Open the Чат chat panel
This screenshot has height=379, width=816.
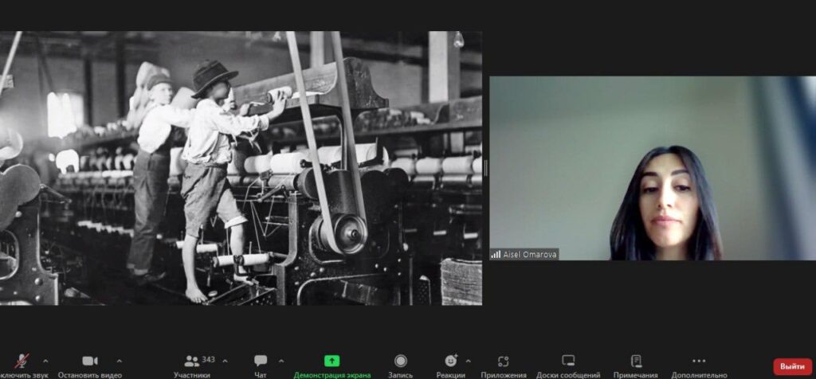click(x=260, y=362)
